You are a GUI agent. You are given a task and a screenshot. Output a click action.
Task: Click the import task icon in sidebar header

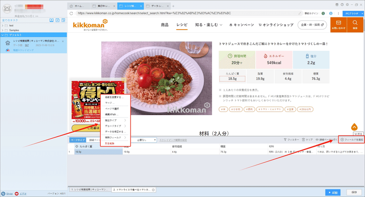click(52, 20)
